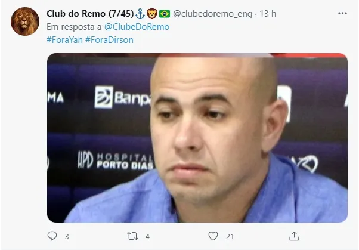359x250 pixels.
Task: Open the three-dot more options menu
Action: pyautogui.click(x=342, y=13)
